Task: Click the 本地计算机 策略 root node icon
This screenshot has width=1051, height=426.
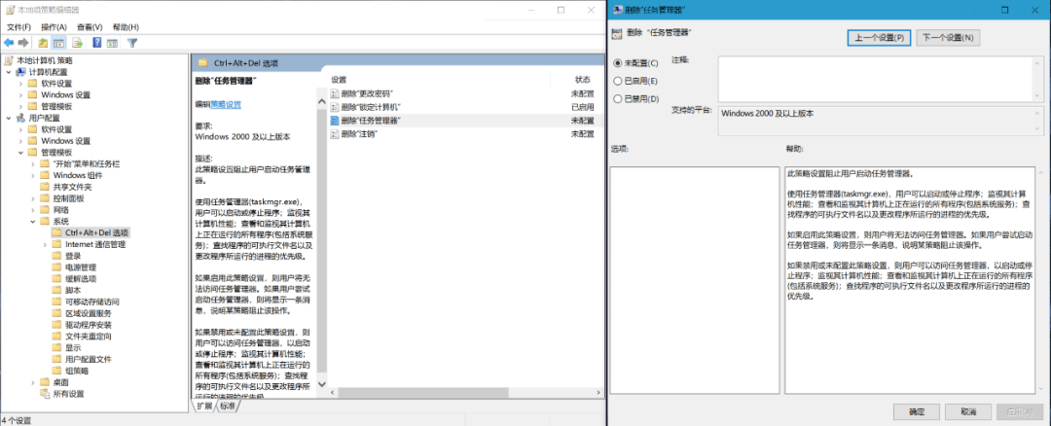Action: click(x=10, y=60)
